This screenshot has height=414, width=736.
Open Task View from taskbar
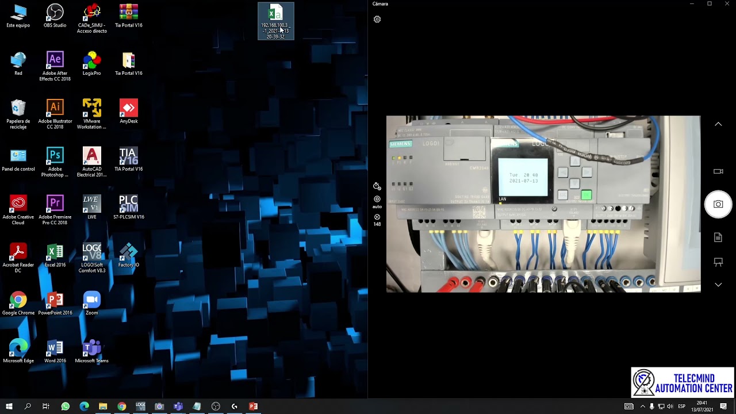coord(46,407)
